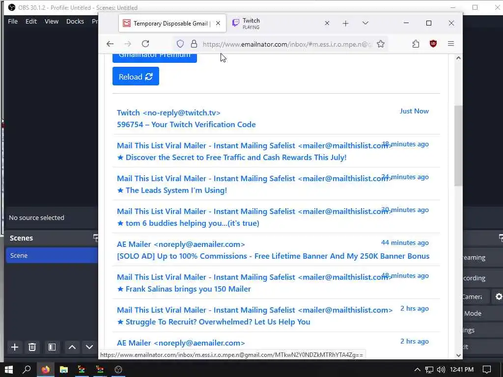503x377 pixels.
Task: List all tabs dropdown arrow
Action: (x=365, y=24)
